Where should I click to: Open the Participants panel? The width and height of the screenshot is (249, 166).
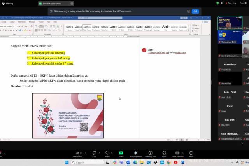point(77,153)
